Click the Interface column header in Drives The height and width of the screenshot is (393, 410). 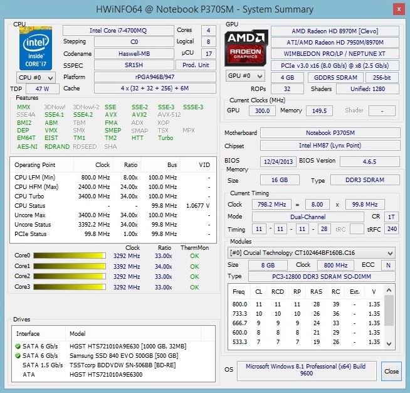[x=39, y=333]
